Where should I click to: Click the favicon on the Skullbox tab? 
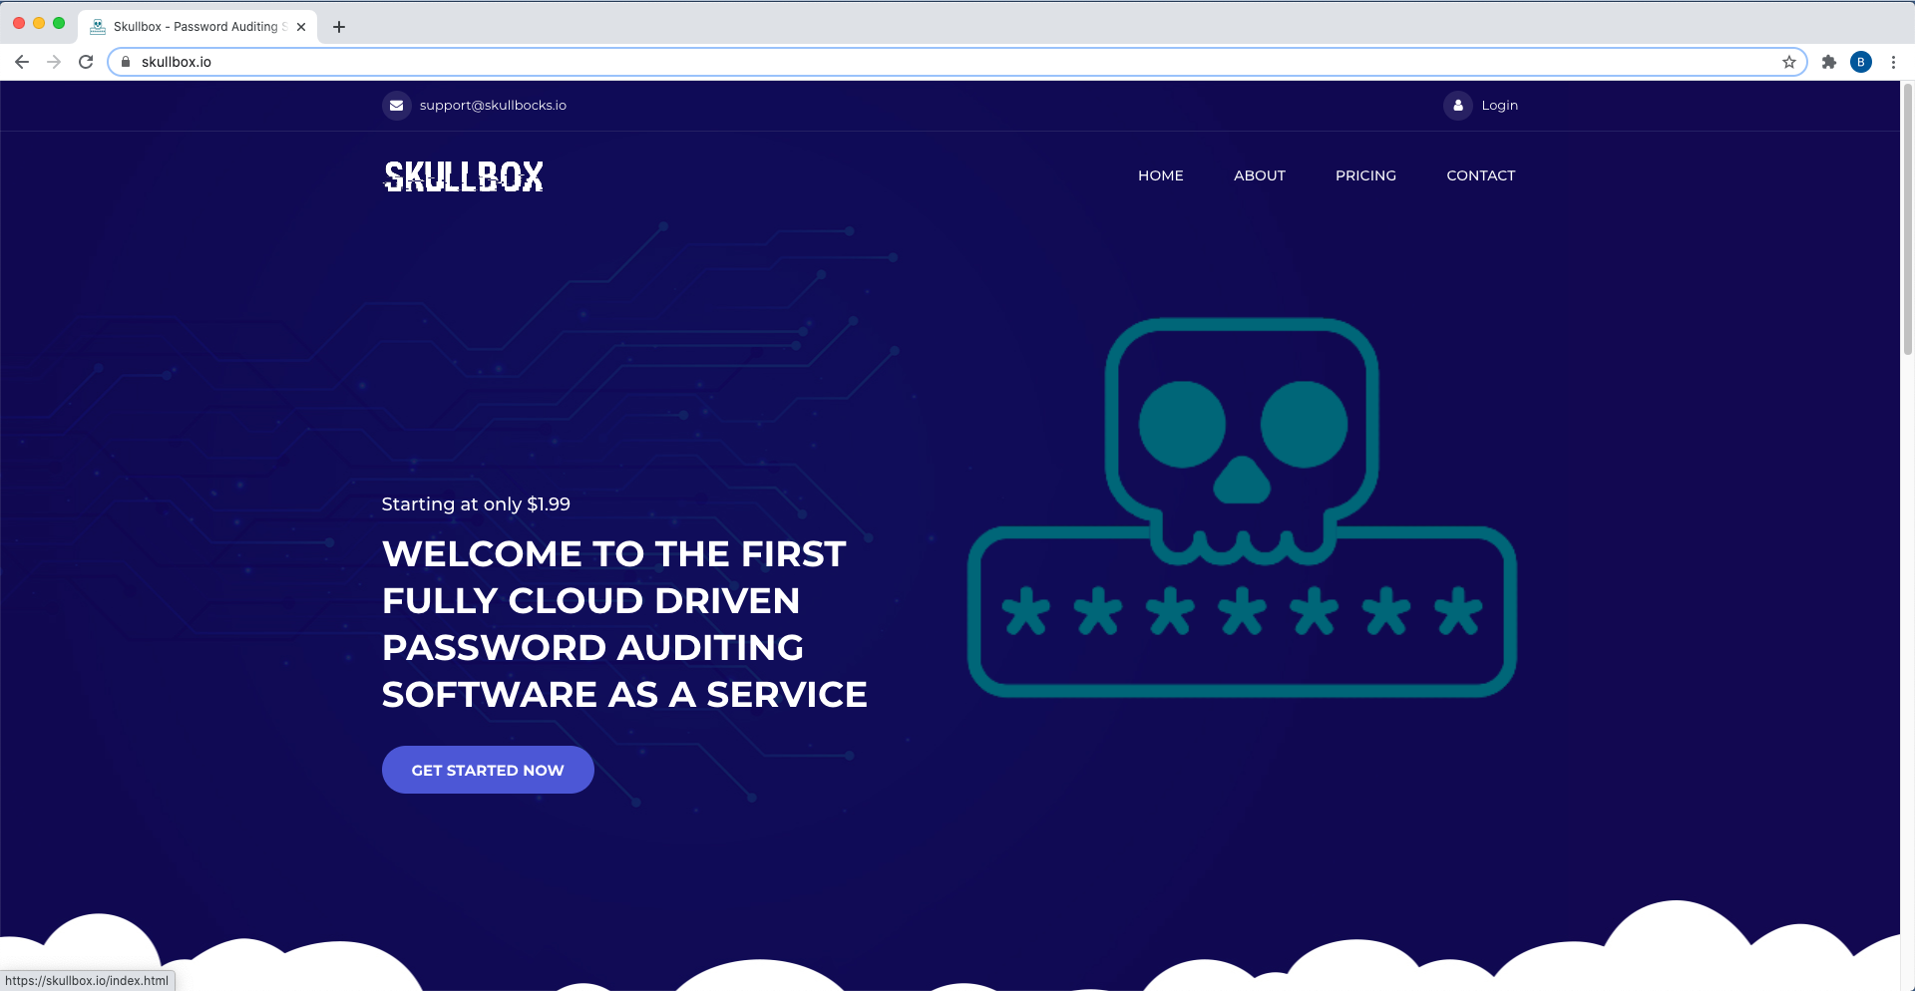pos(97,27)
